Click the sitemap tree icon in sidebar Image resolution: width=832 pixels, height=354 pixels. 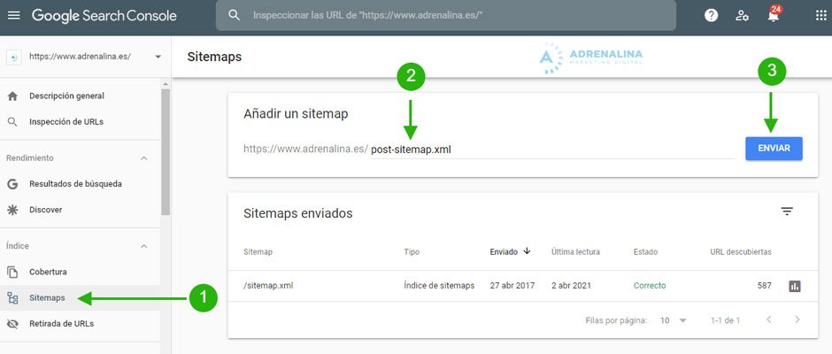click(x=12, y=298)
